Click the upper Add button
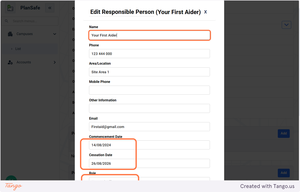This screenshot has width=300, height=192. [x=284, y=133]
